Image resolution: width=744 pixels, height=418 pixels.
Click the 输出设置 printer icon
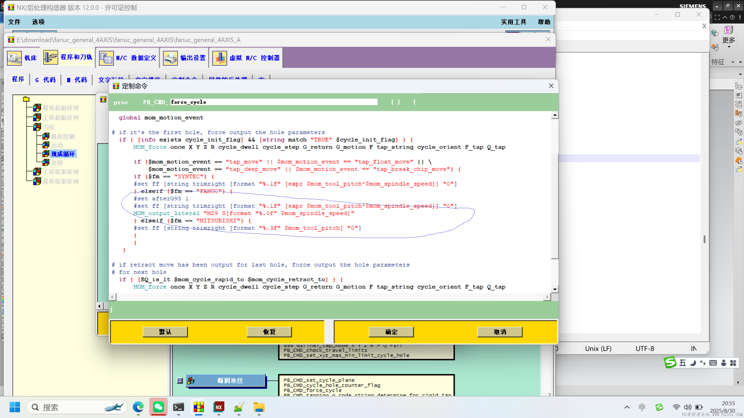point(170,58)
